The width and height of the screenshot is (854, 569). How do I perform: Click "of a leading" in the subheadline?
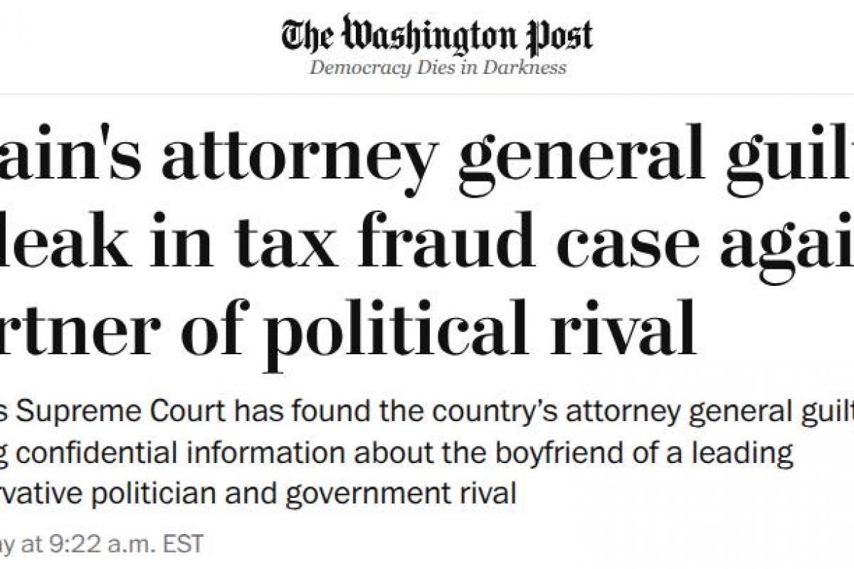(718, 454)
